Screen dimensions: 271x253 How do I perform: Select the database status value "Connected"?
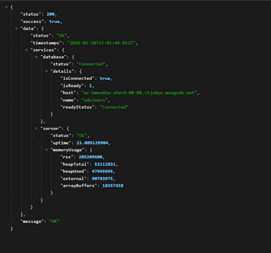[x=91, y=64]
